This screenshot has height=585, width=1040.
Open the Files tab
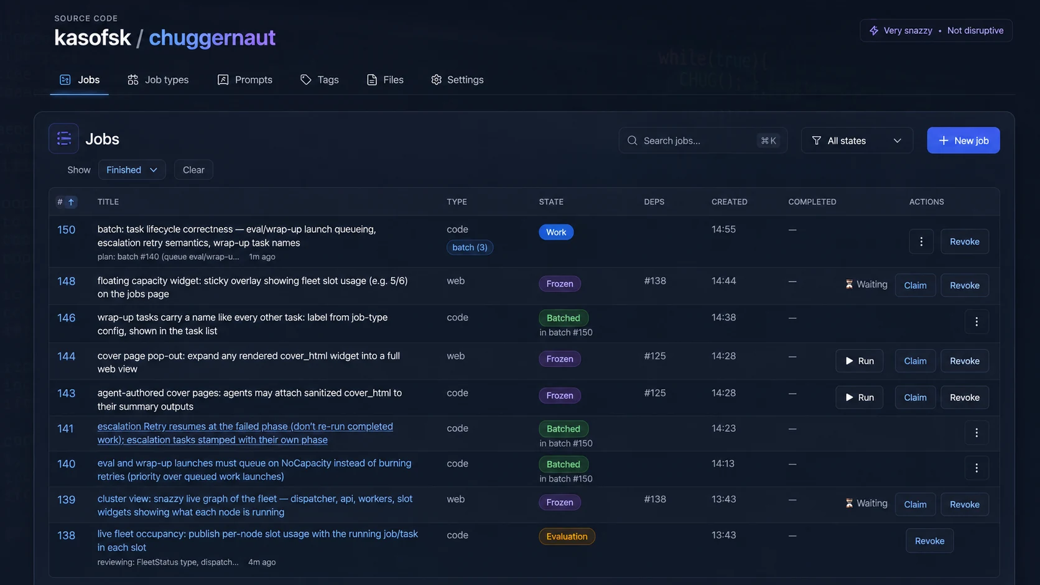[x=385, y=80]
